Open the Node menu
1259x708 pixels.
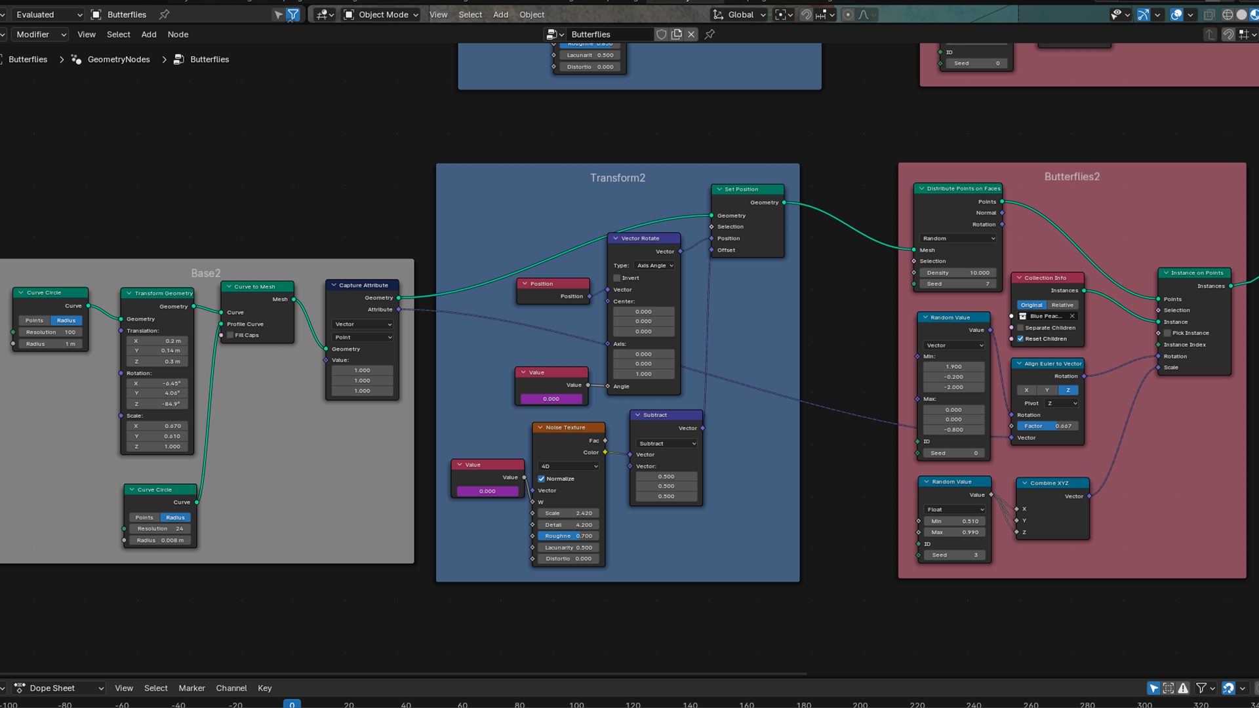pos(178,35)
